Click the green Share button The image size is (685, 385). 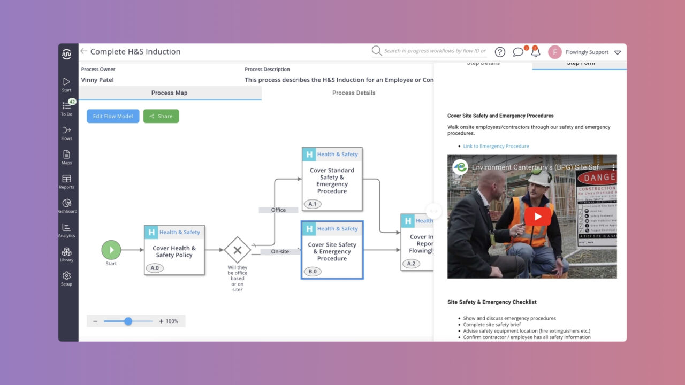coord(161,116)
